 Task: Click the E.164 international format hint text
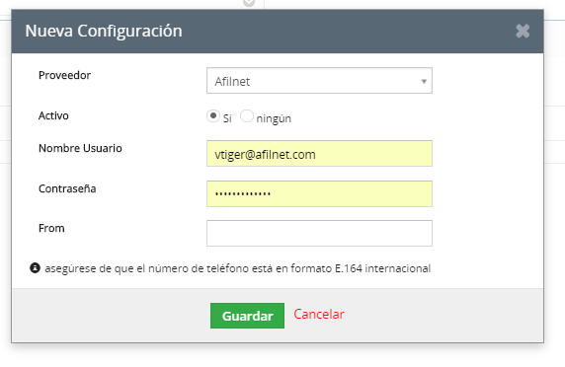tap(238, 268)
